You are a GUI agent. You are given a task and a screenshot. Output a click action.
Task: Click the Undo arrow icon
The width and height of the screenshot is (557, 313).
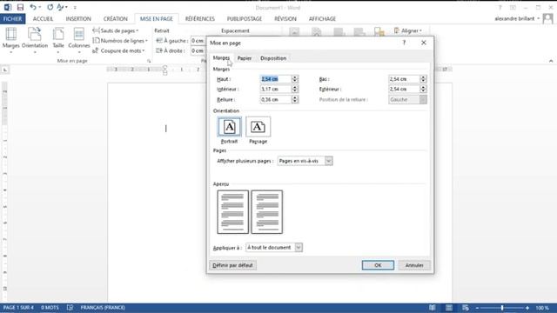click(x=33, y=7)
